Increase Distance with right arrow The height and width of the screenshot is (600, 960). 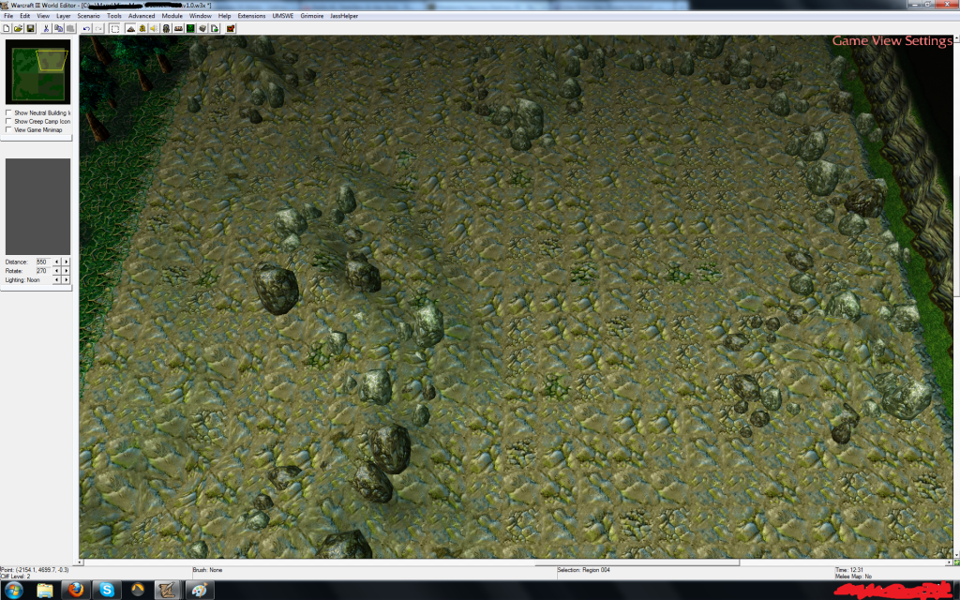click(x=67, y=262)
